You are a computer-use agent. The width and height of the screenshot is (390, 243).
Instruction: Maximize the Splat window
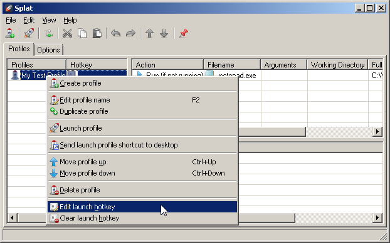coord(369,8)
